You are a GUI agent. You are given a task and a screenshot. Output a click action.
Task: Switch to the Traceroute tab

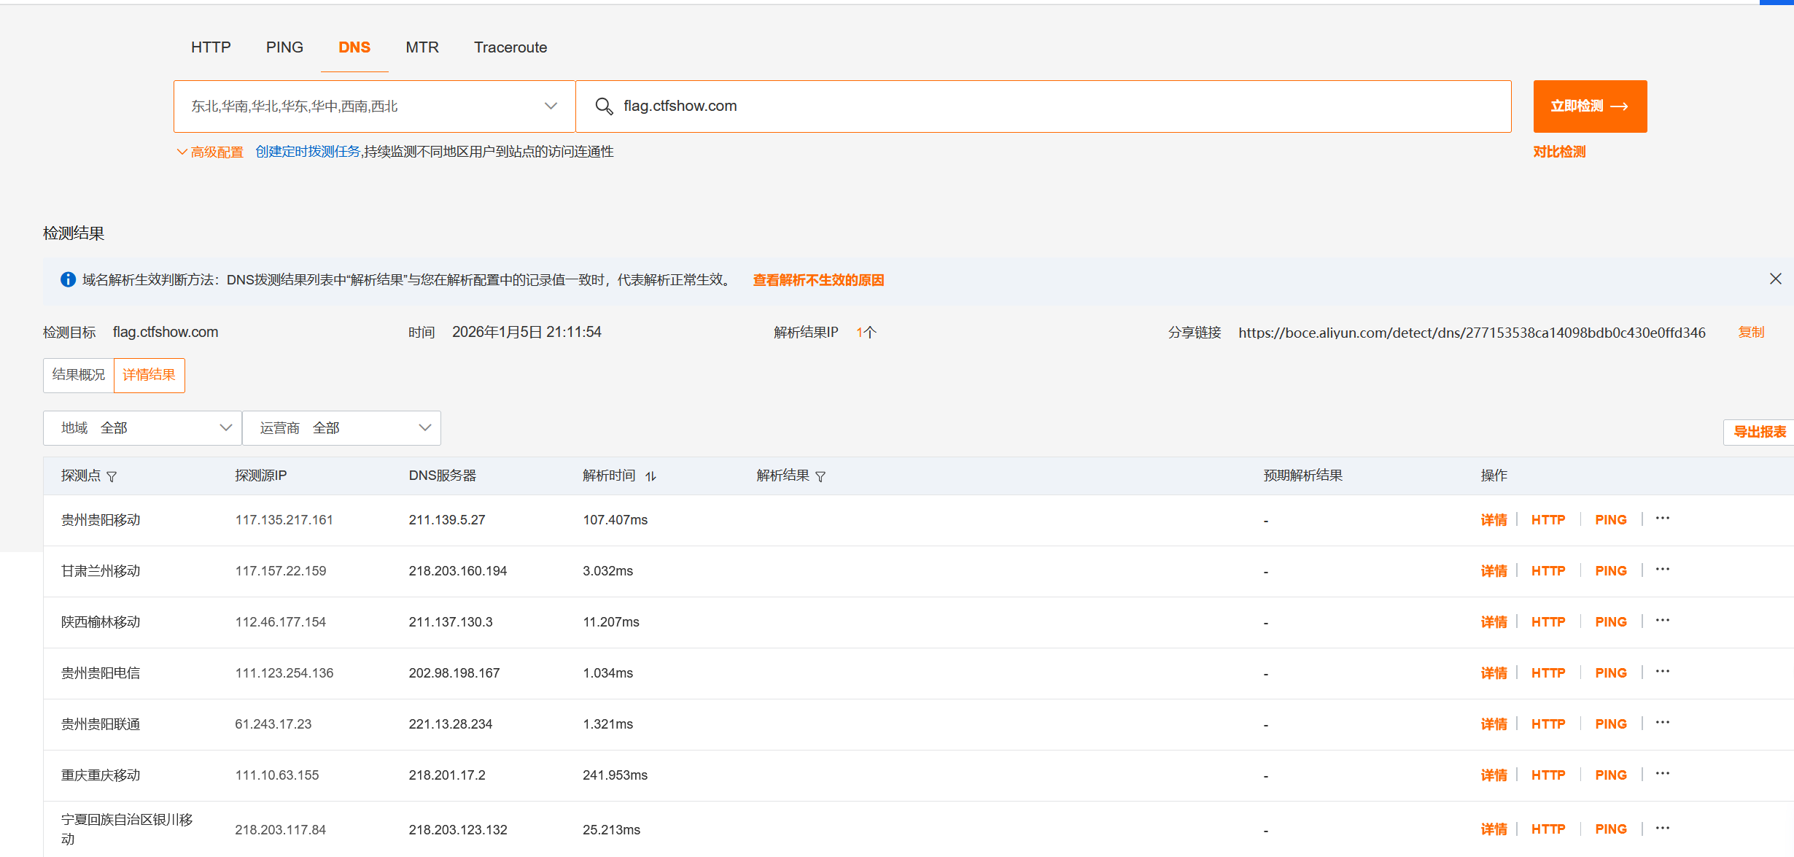click(510, 47)
